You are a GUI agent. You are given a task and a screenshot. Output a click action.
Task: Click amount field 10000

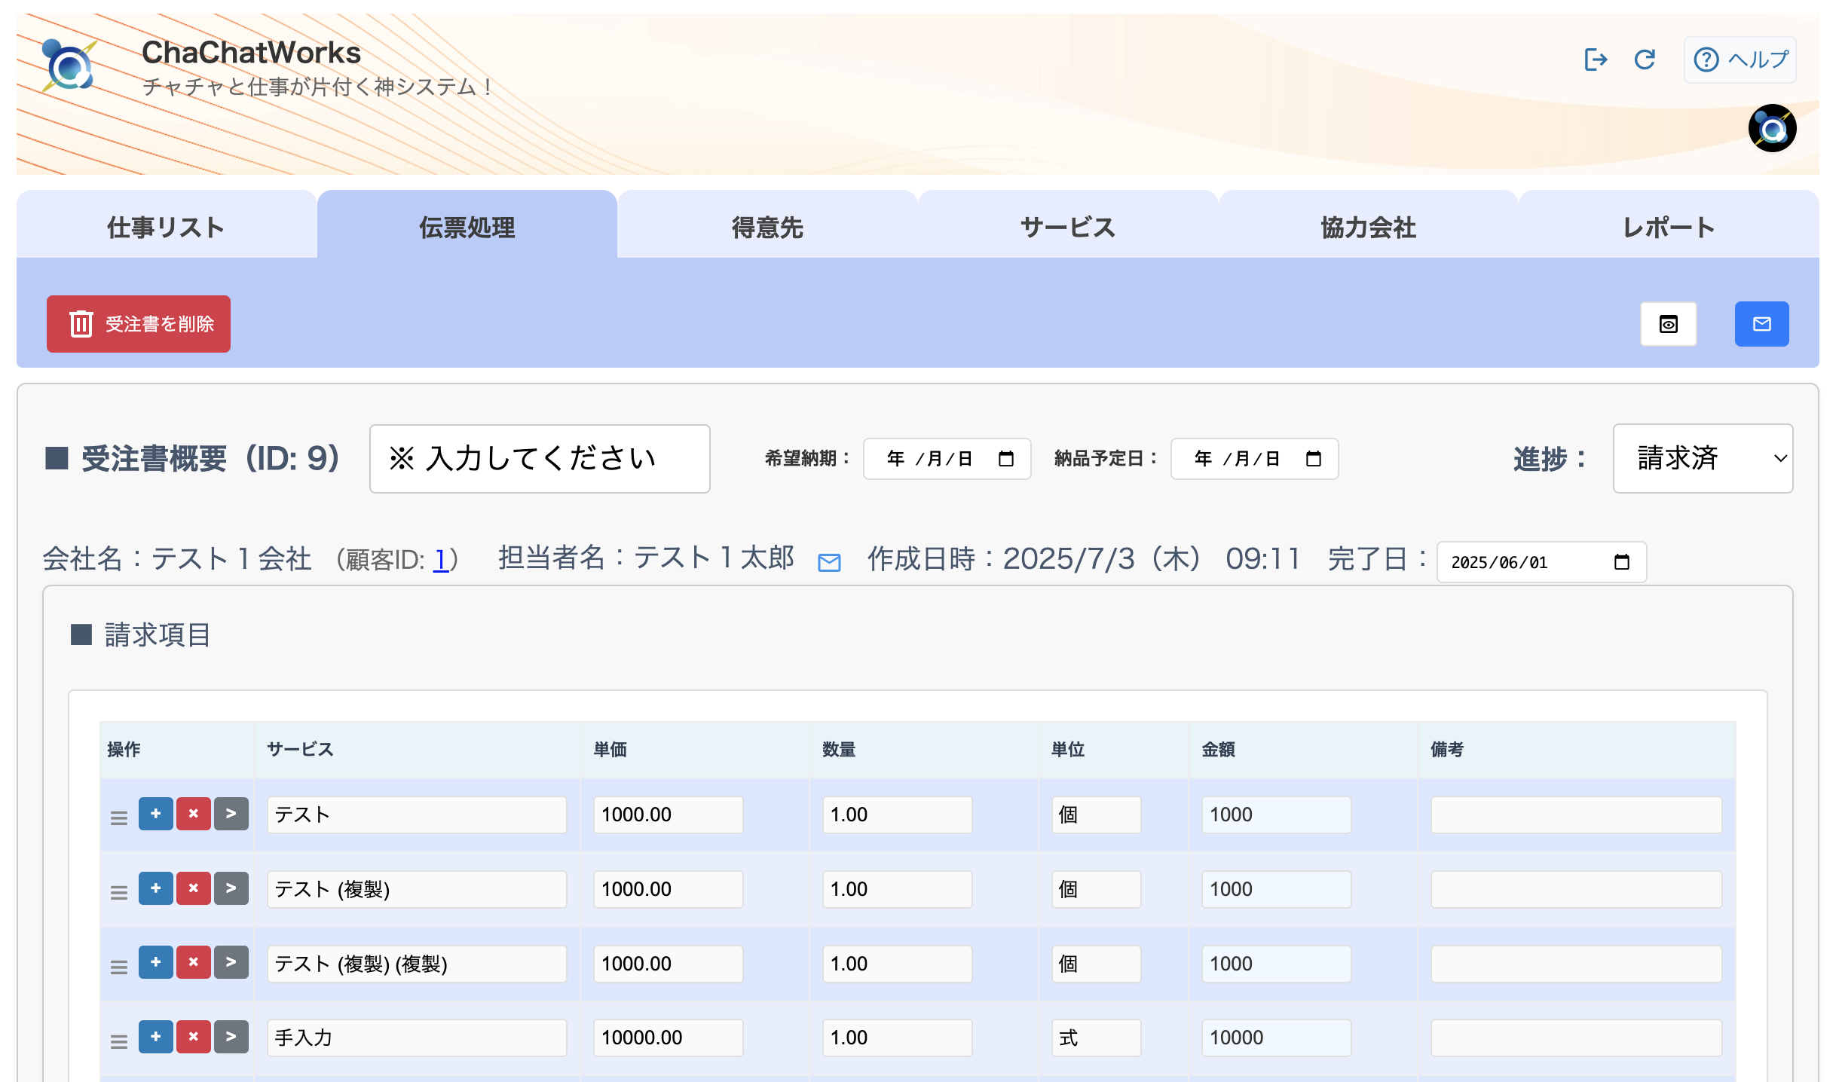[1277, 1038]
